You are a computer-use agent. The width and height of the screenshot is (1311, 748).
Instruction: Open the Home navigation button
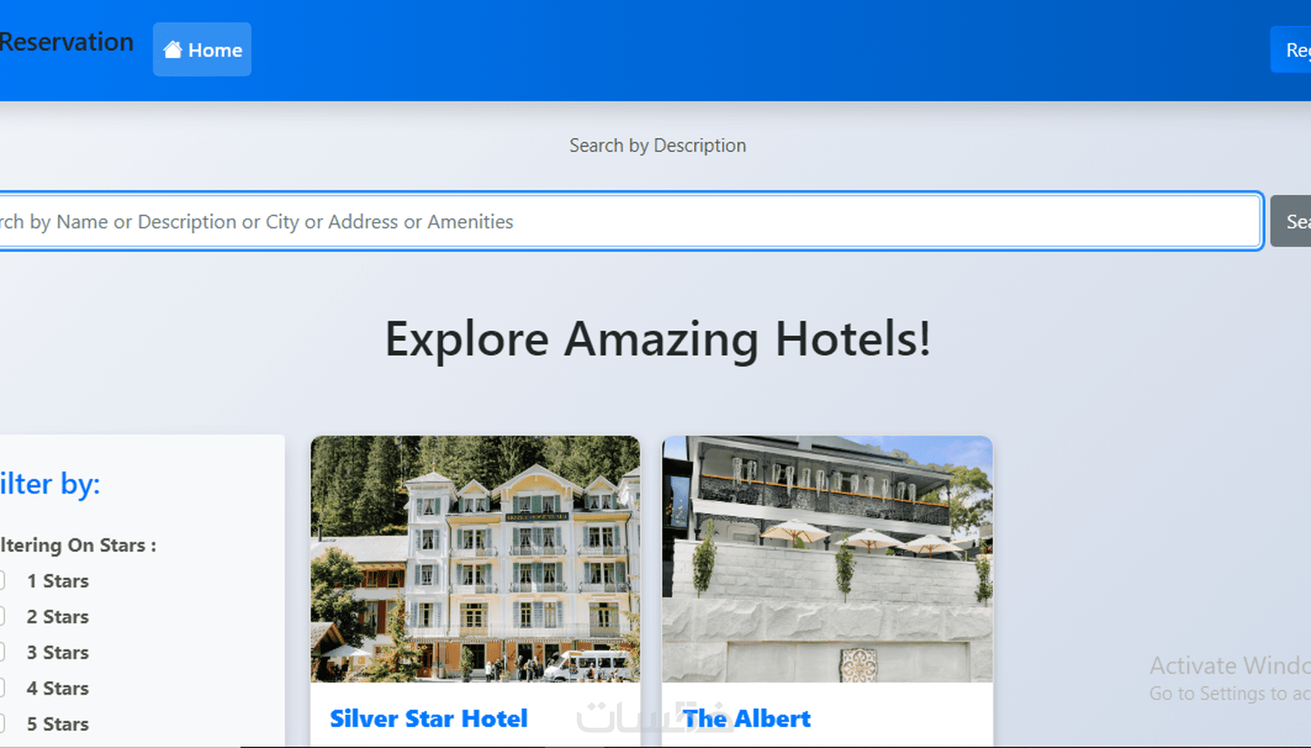point(202,49)
